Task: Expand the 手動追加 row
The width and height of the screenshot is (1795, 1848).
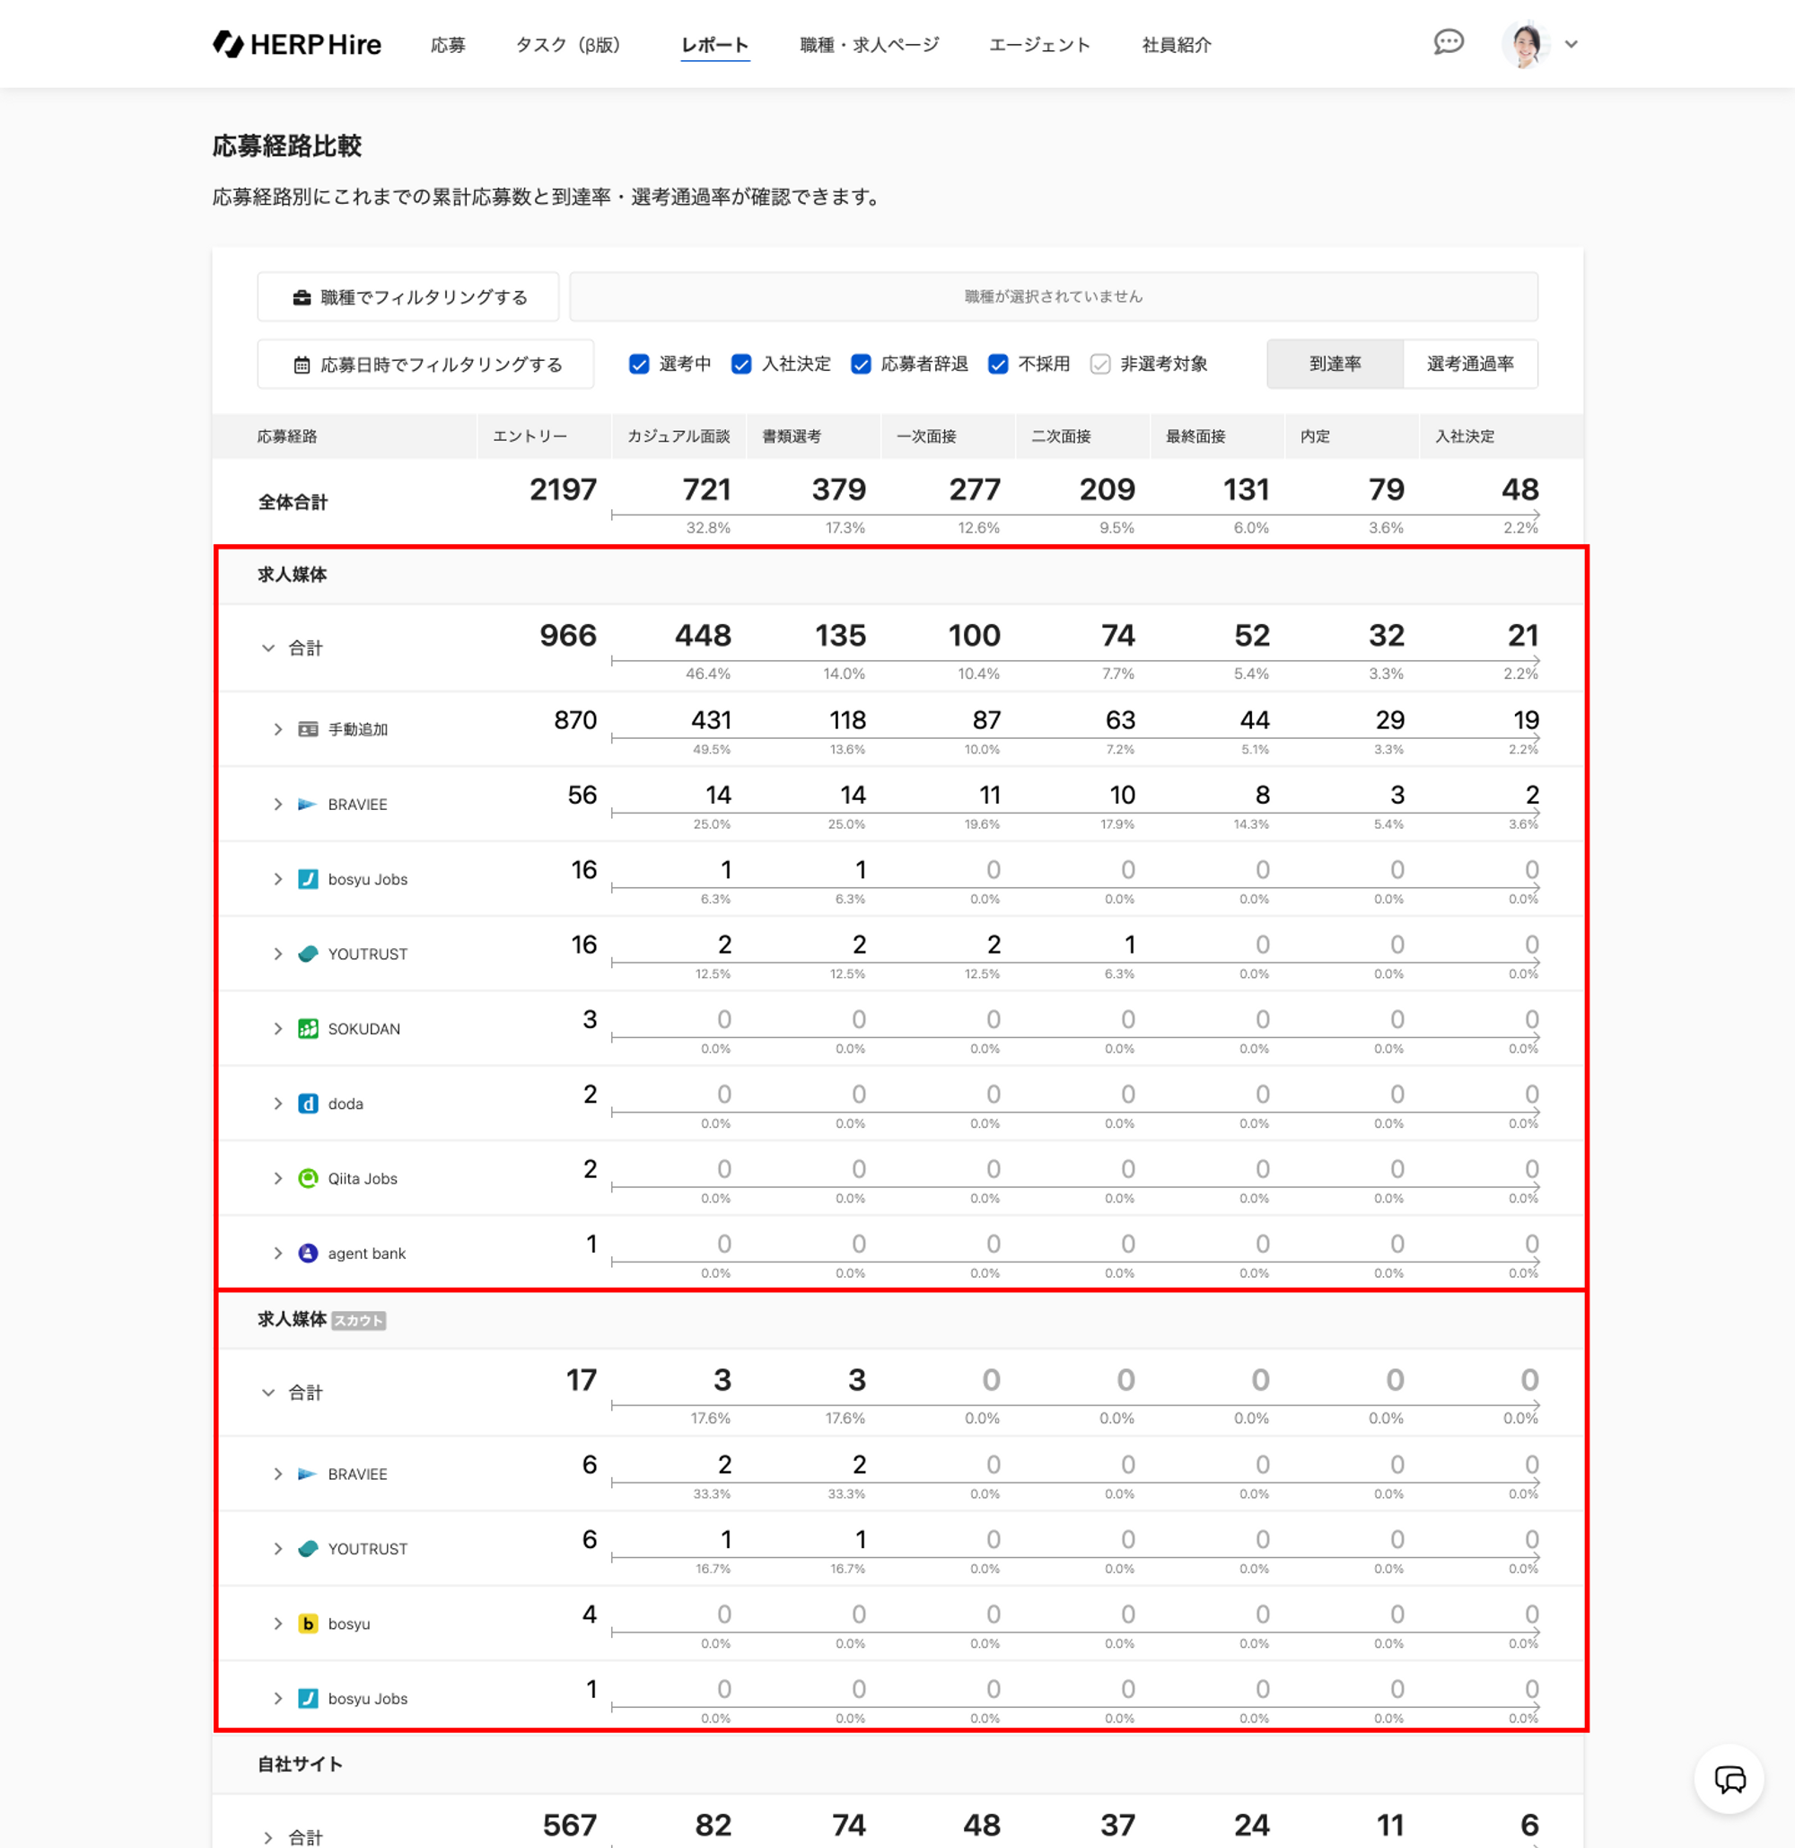Action: click(x=277, y=729)
